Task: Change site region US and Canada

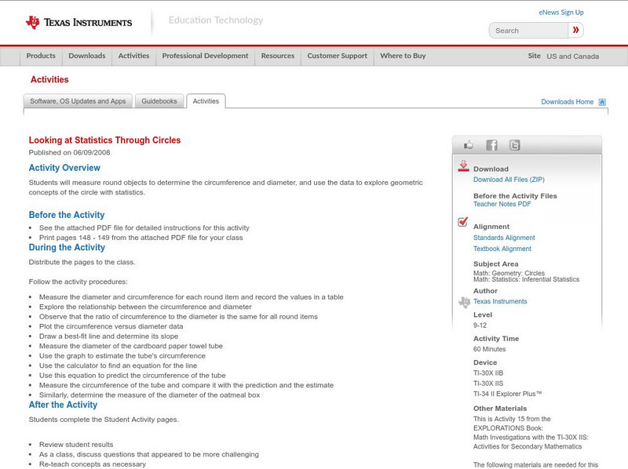Action: pyautogui.click(x=573, y=56)
